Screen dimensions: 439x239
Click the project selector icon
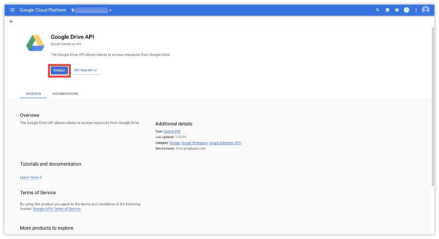(73, 10)
